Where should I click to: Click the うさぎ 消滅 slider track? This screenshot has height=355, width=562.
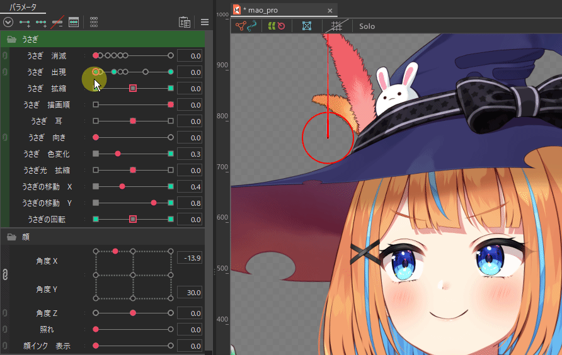tap(133, 55)
